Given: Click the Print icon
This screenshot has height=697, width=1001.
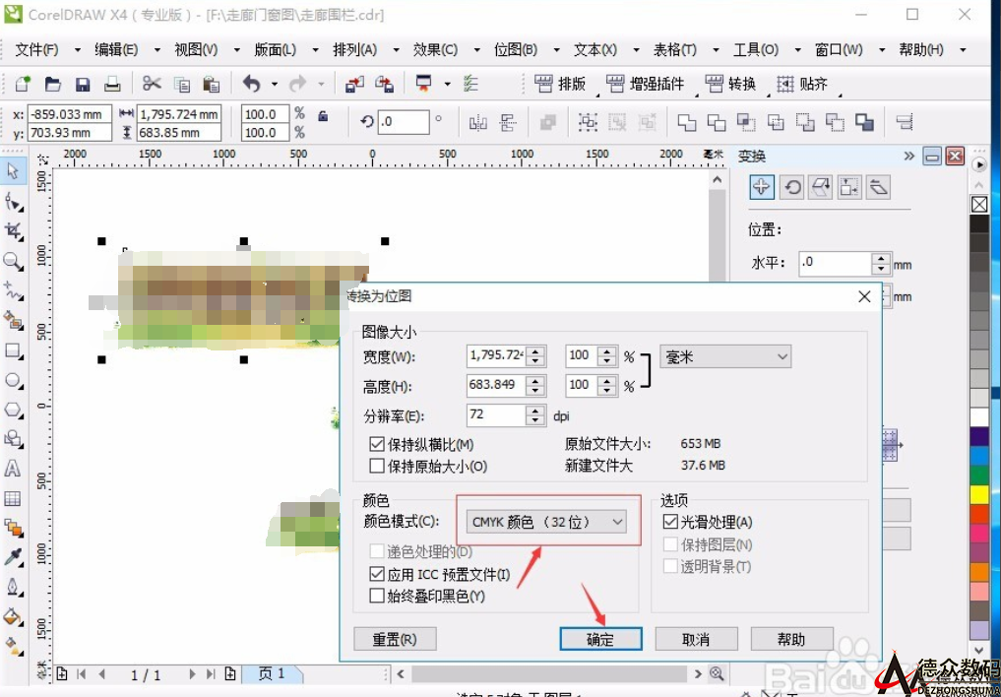Looking at the screenshot, I should [x=112, y=84].
